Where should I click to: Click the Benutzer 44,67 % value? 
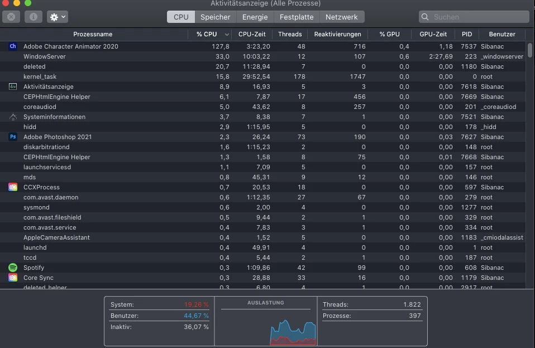(196, 316)
